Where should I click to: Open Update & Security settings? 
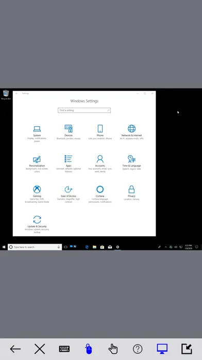[x=37, y=224]
